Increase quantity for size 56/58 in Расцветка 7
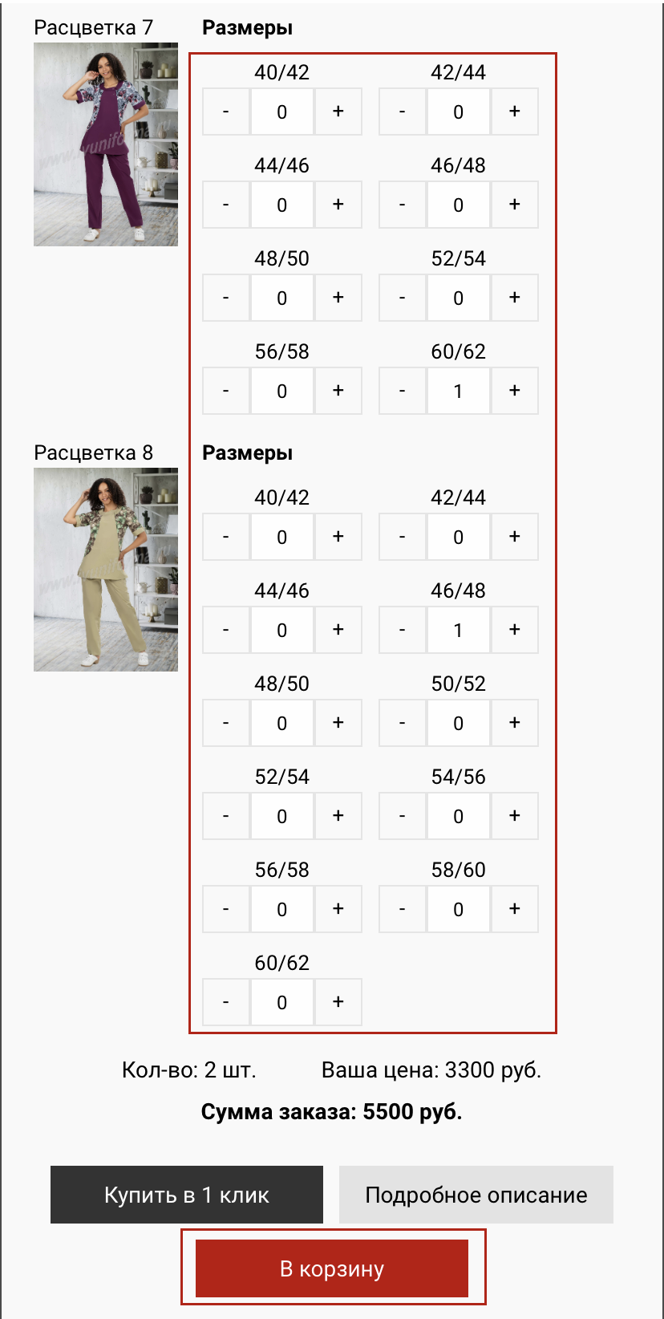This screenshot has height=1319, width=664. pos(338,391)
